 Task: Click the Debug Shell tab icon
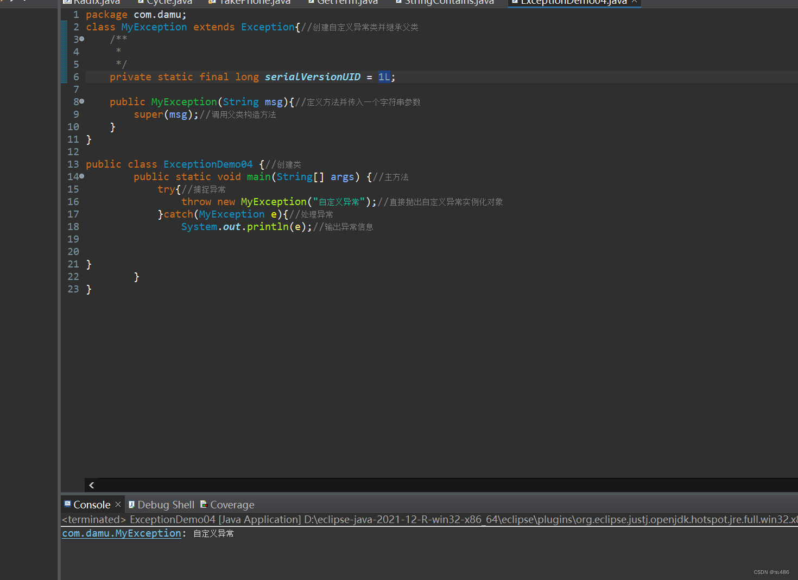click(131, 505)
